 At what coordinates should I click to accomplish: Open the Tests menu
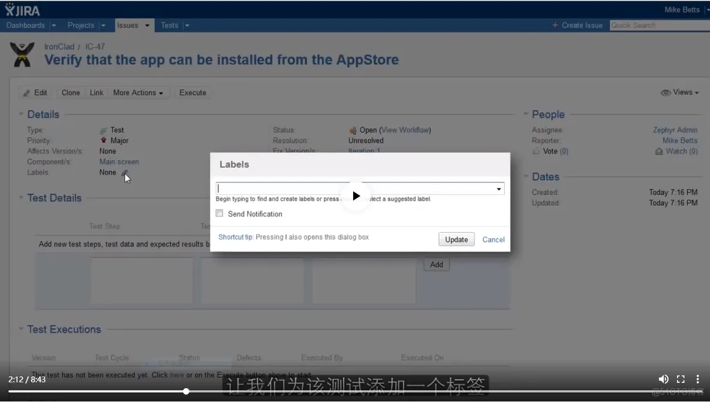click(x=169, y=25)
